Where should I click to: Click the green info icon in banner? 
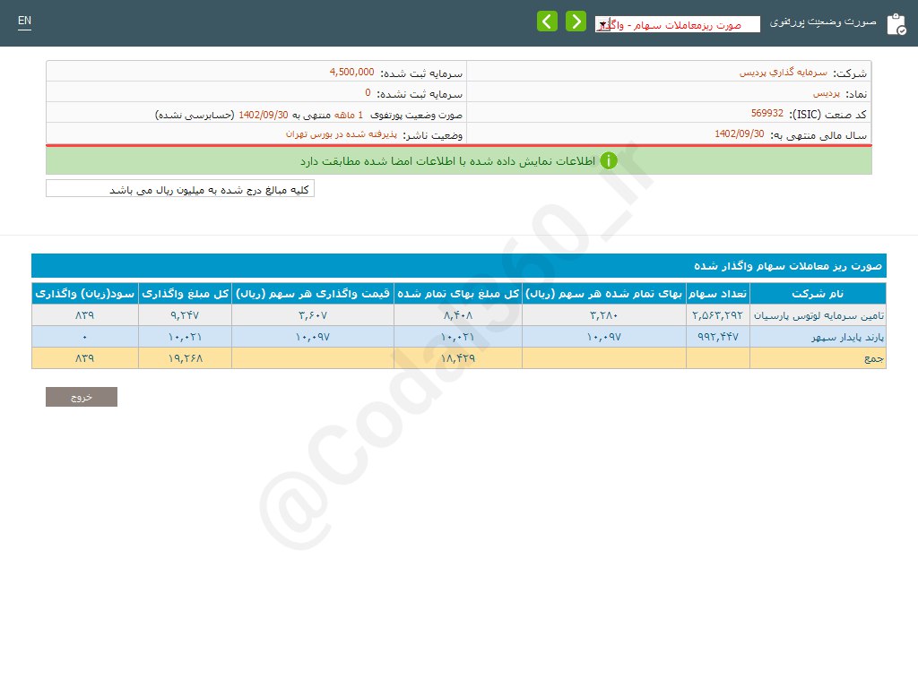(609, 161)
